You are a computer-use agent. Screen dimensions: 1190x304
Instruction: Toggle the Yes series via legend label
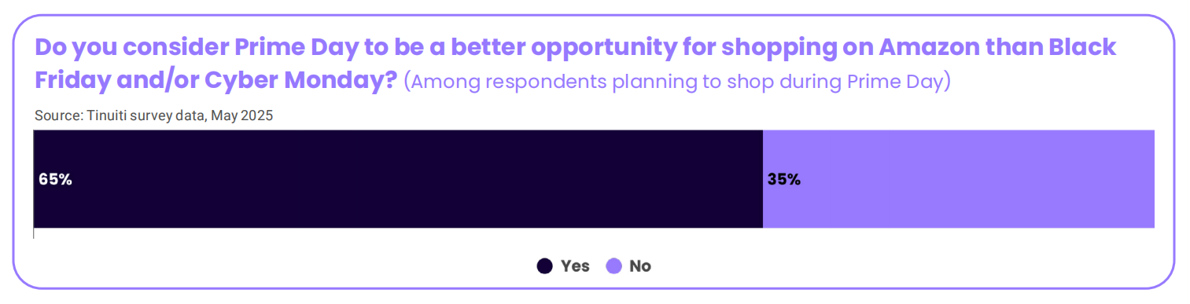[575, 266]
